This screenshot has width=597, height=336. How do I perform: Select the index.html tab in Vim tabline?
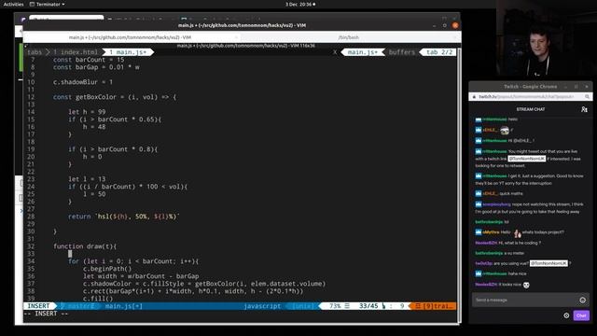coord(76,52)
